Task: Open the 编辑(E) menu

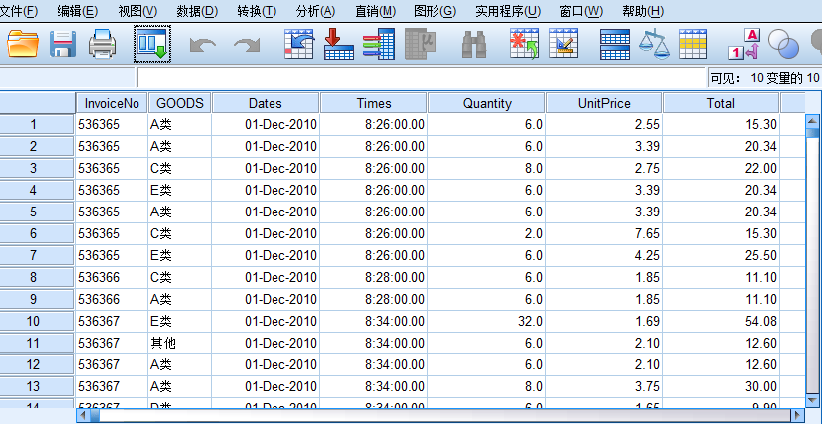Action: (77, 11)
